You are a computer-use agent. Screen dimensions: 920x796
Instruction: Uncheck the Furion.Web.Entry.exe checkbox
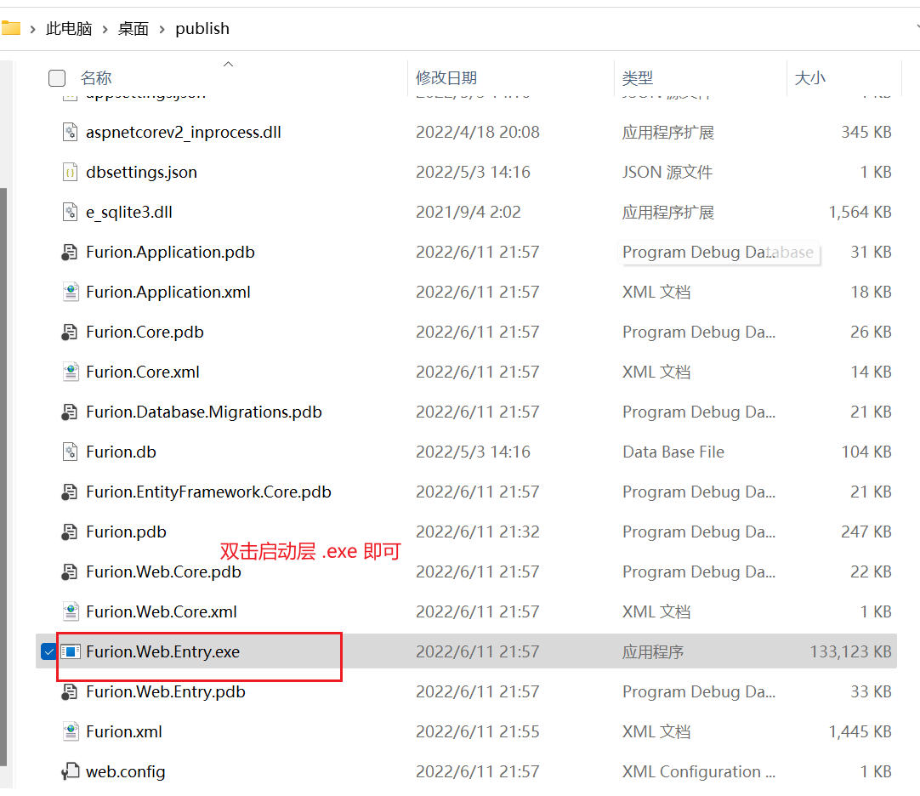pos(48,652)
